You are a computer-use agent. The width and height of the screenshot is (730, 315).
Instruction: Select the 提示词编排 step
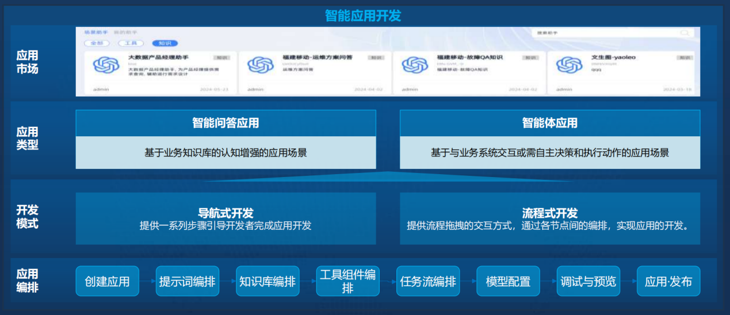click(x=187, y=282)
